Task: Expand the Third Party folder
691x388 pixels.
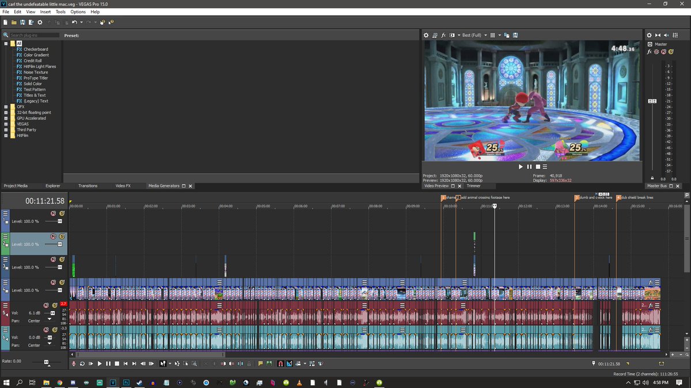Action: click(x=6, y=129)
